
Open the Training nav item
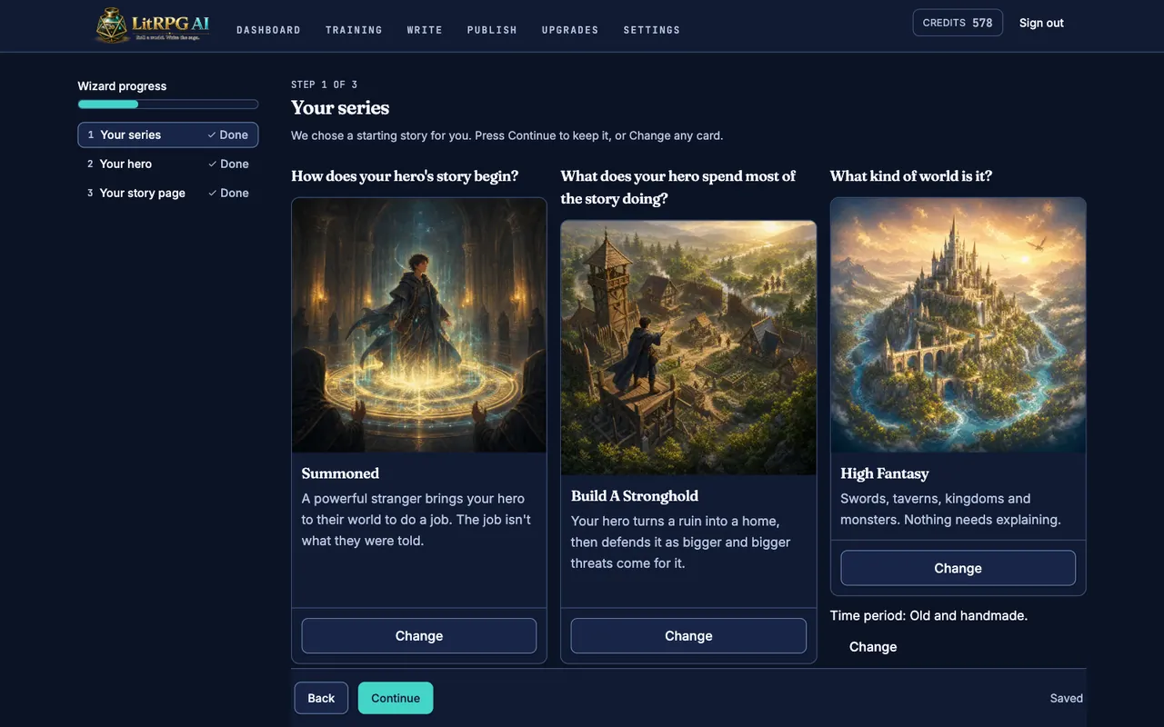click(x=354, y=30)
